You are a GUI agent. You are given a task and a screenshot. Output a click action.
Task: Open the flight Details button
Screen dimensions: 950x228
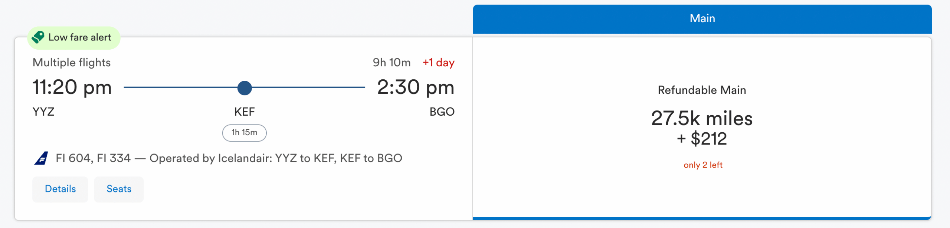point(60,189)
